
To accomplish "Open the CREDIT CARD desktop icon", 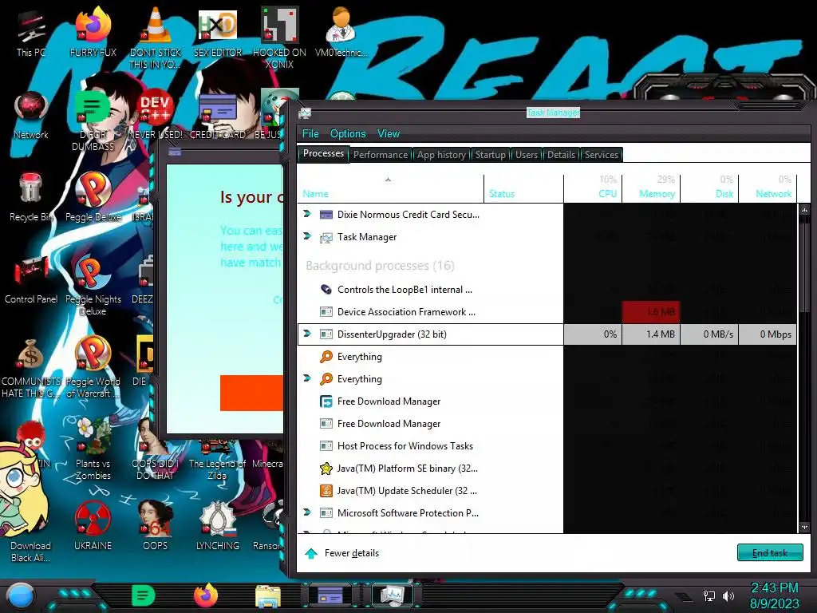I will 218,116.
